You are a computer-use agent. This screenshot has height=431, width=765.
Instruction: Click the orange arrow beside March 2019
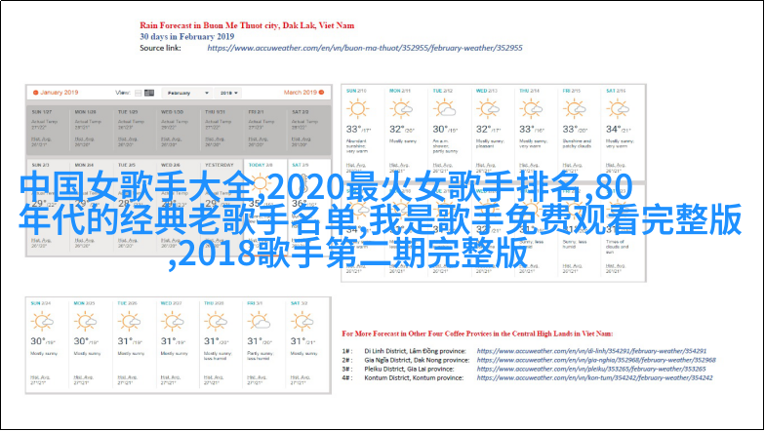pyautogui.click(x=322, y=92)
